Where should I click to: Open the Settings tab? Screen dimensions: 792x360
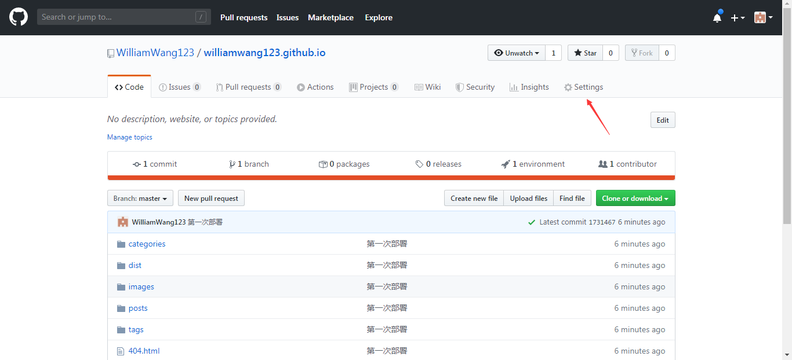coord(583,87)
